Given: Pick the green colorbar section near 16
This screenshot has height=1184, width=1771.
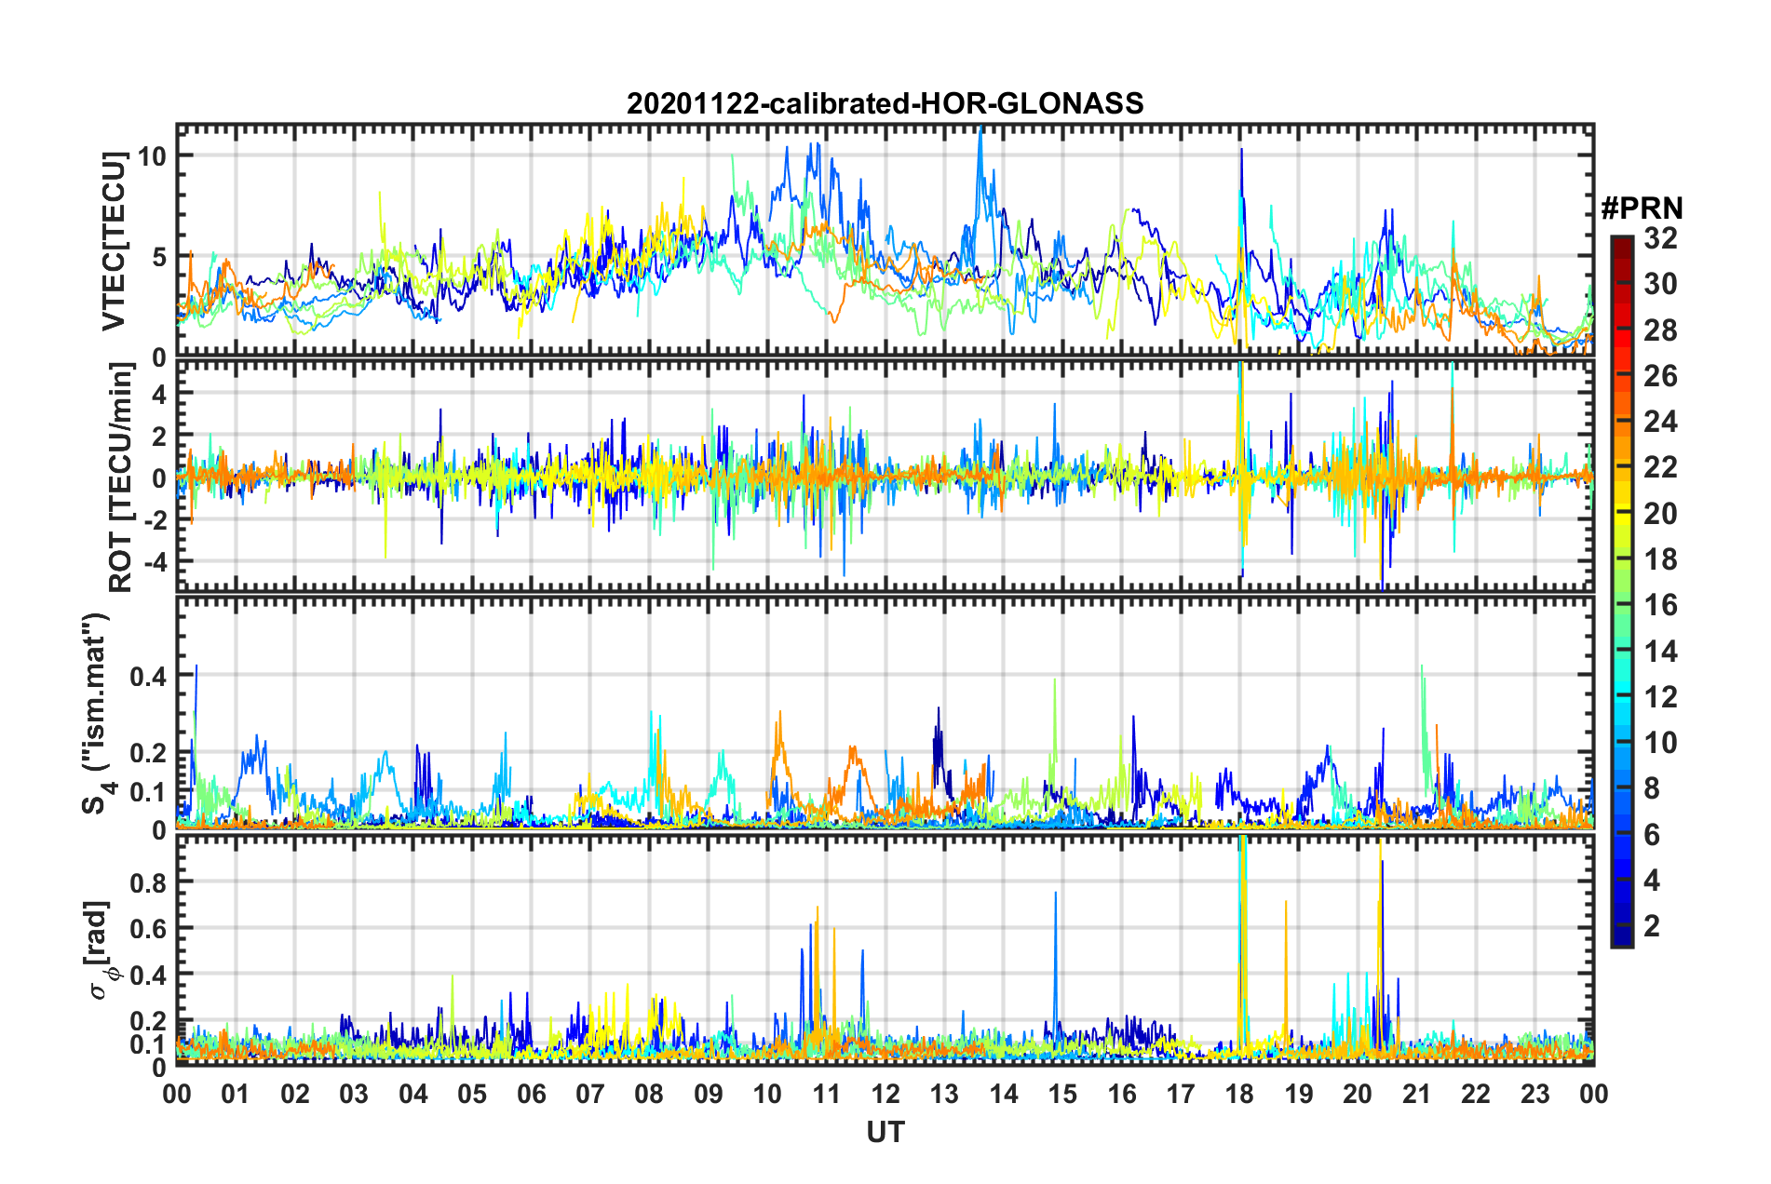Looking at the screenshot, I should (x=1621, y=607).
